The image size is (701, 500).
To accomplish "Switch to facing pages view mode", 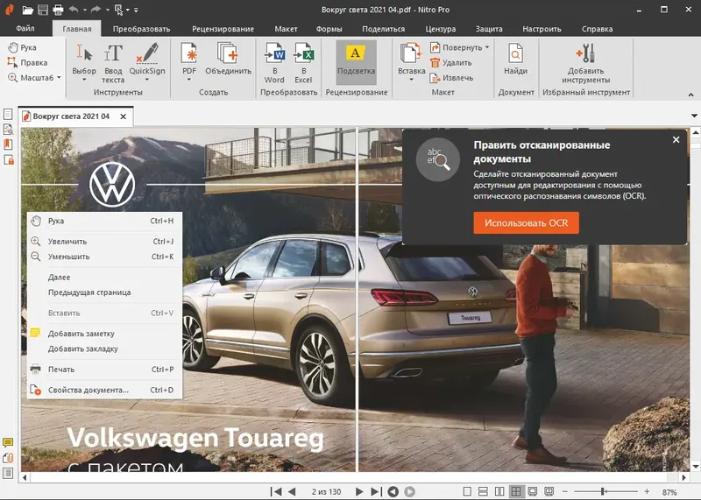I will (499, 491).
